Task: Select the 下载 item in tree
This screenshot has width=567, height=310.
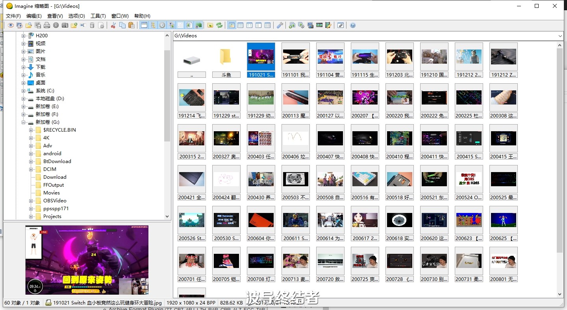Action: pos(41,67)
